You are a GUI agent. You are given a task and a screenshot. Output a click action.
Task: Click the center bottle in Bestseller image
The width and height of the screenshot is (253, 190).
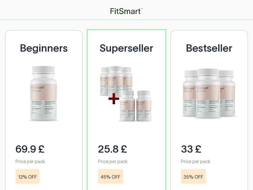(x=207, y=93)
